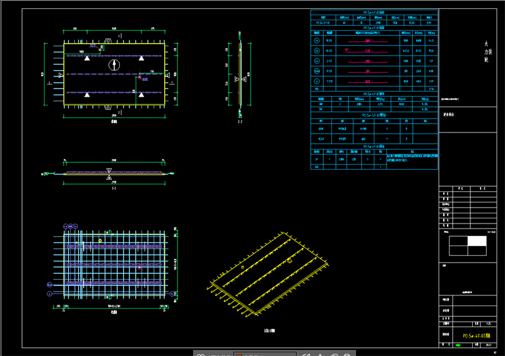Click the third circled rebar mark in the table
Screen dimensions: 505x356
[x=317, y=61]
